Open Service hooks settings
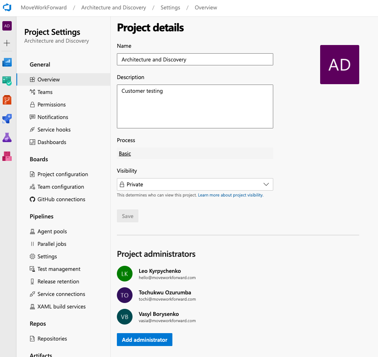378x357 pixels. tap(54, 130)
